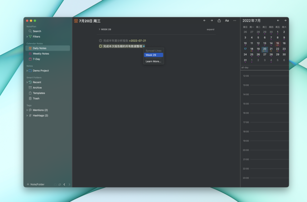Advance calendar to next month with the right arrow
This screenshot has height=202, width=307.
click(285, 21)
